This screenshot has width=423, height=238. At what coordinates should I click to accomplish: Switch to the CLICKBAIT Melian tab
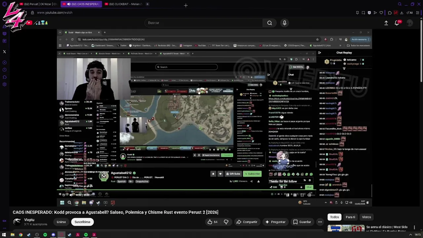[123, 4]
